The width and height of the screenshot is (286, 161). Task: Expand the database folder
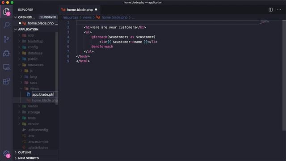[35, 53]
